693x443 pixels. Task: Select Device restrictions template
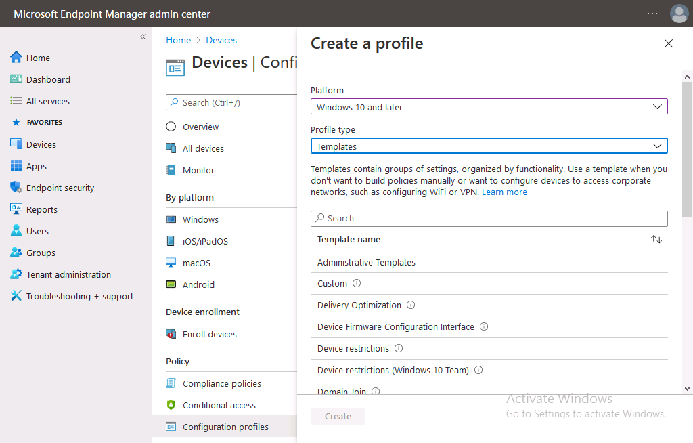489,349
